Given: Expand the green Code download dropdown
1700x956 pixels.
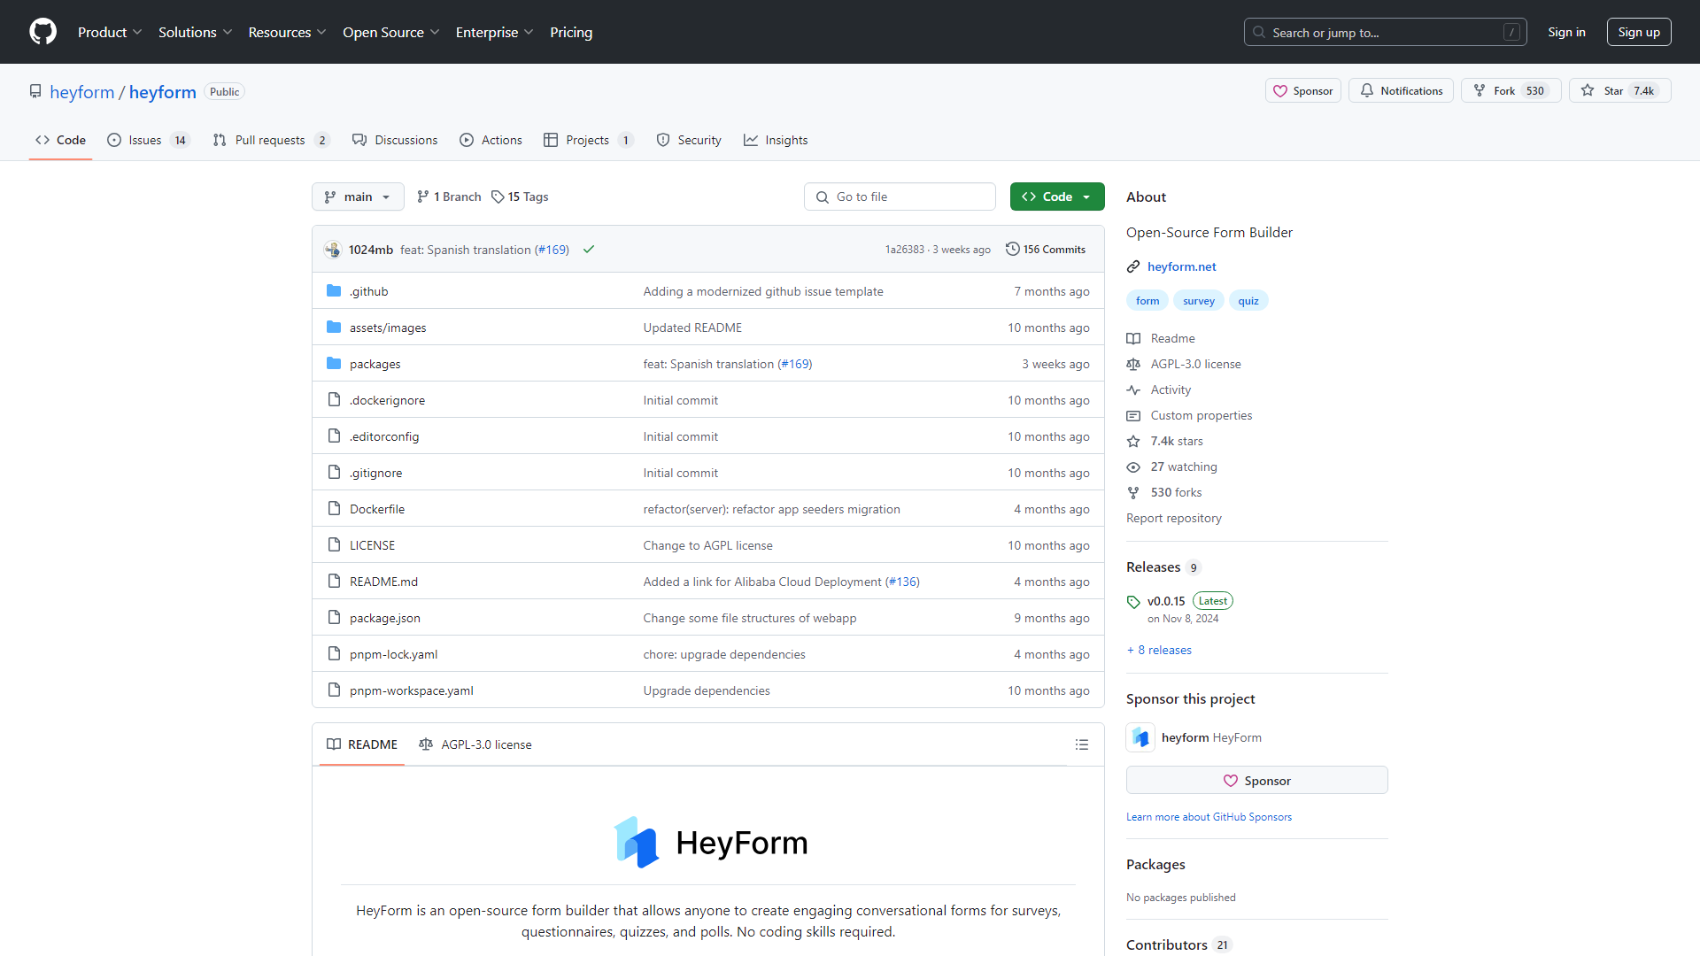Looking at the screenshot, I should pos(1057,197).
